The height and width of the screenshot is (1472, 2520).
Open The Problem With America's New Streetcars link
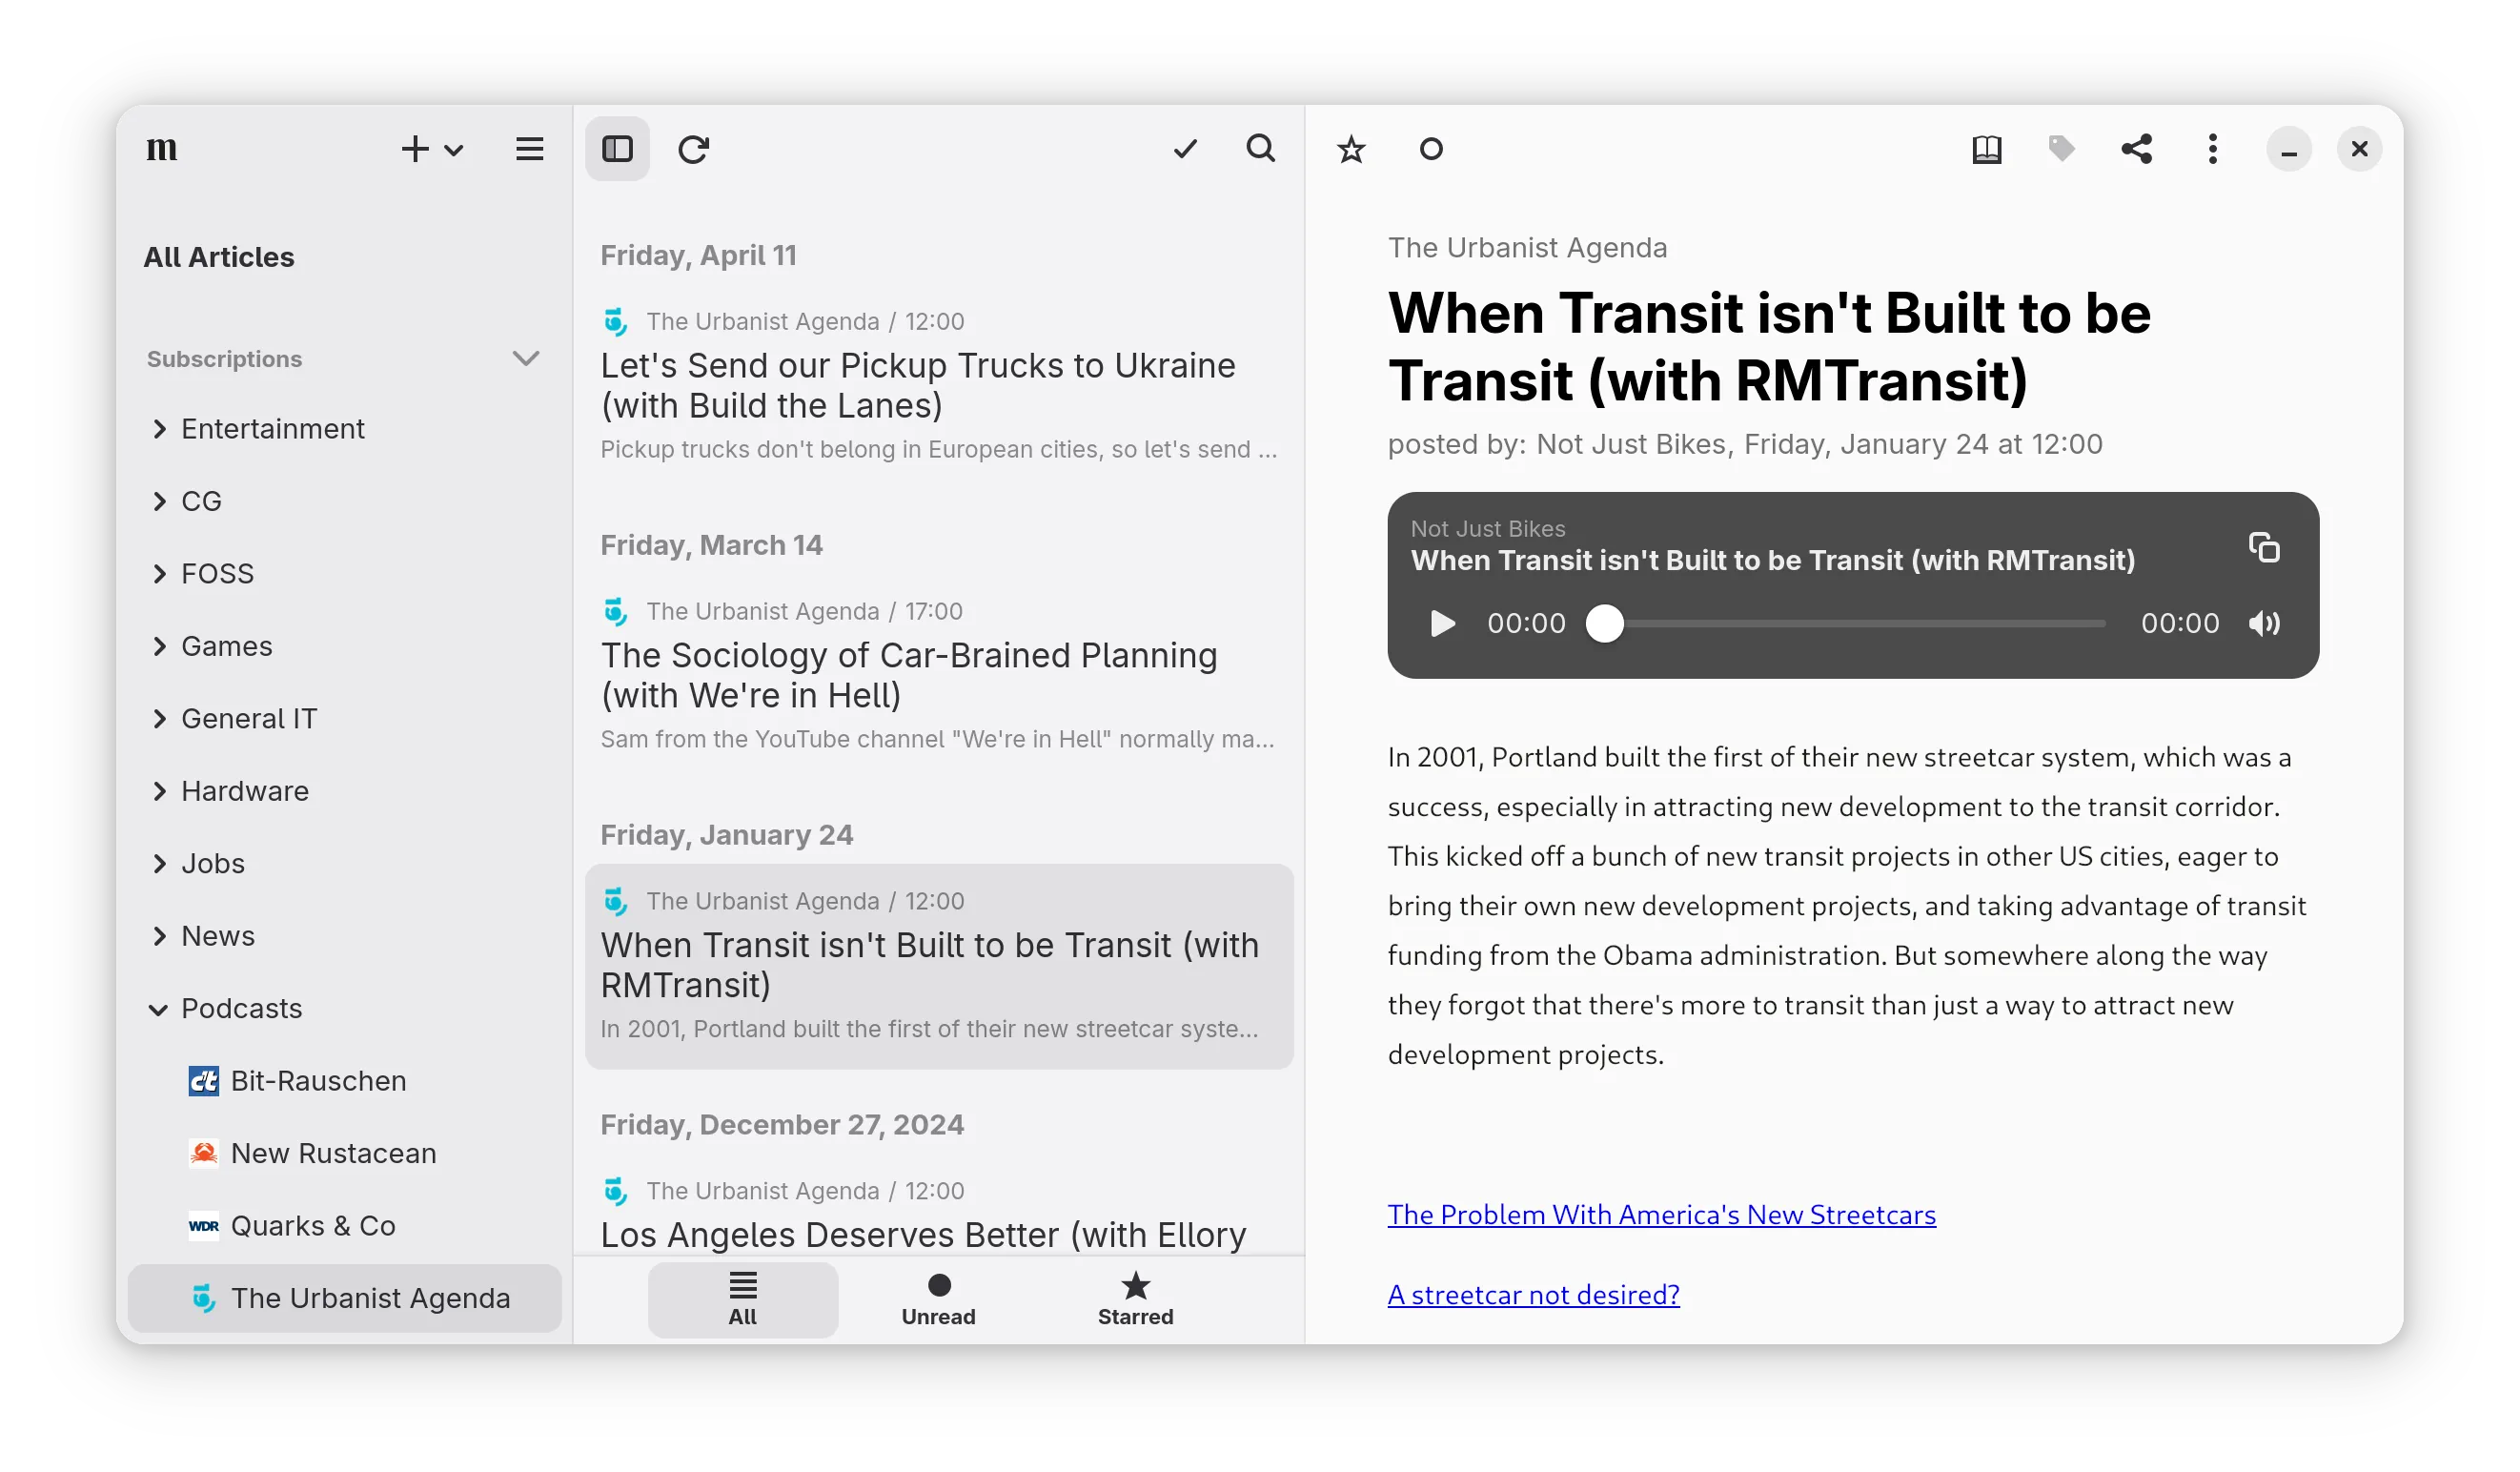click(x=1661, y=1215)
